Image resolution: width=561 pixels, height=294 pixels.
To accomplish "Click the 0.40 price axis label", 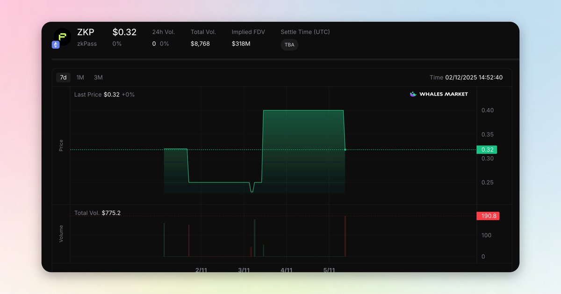I will coord(488,110).
